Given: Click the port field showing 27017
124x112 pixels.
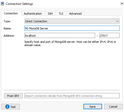Looking at the screenshot, I should point(109,35).
